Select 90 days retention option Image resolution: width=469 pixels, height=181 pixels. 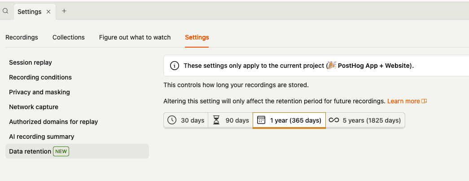(x=231, y=120)
